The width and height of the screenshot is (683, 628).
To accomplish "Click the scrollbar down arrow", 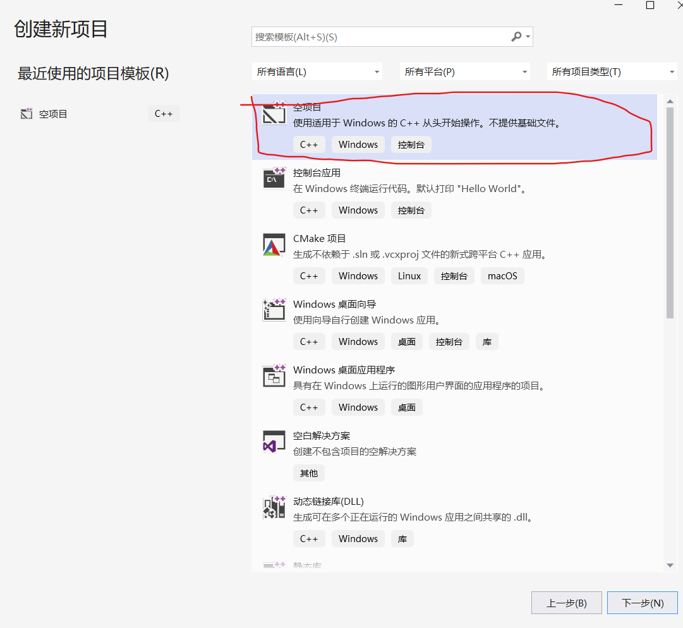I will click(x=670, y=565).
